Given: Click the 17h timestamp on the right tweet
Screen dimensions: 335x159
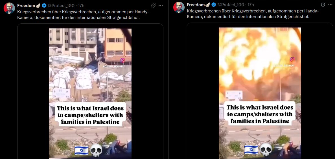Looking at the screenshot, I should pyautogui.click(x=251, y=5).
